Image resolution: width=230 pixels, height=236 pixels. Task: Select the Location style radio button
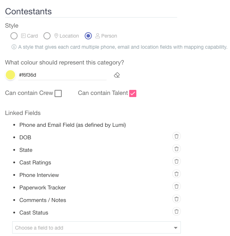(x=47, y=36)
